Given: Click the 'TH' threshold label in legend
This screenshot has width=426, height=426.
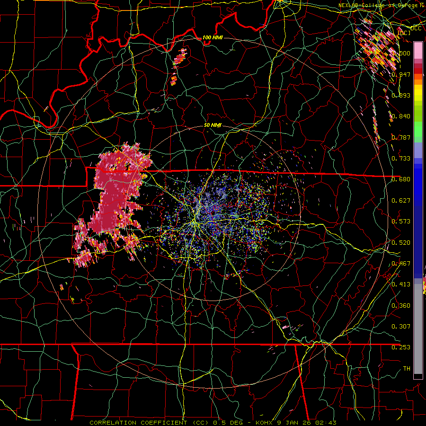Looking at the screenshot, I should [x=407, y=369].
